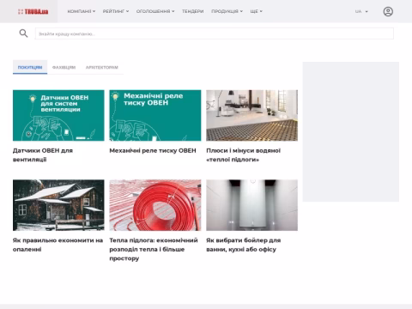This screenshot has height=309, width=412.
Task: Read article Тепла підлога: економічний розподіл тепла
Action: click(154, 249)
